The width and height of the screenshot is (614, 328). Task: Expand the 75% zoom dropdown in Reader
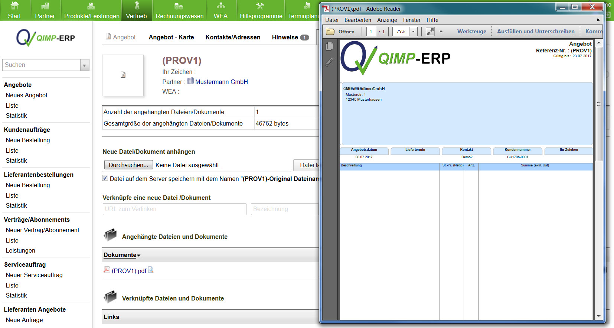point(413,32)
